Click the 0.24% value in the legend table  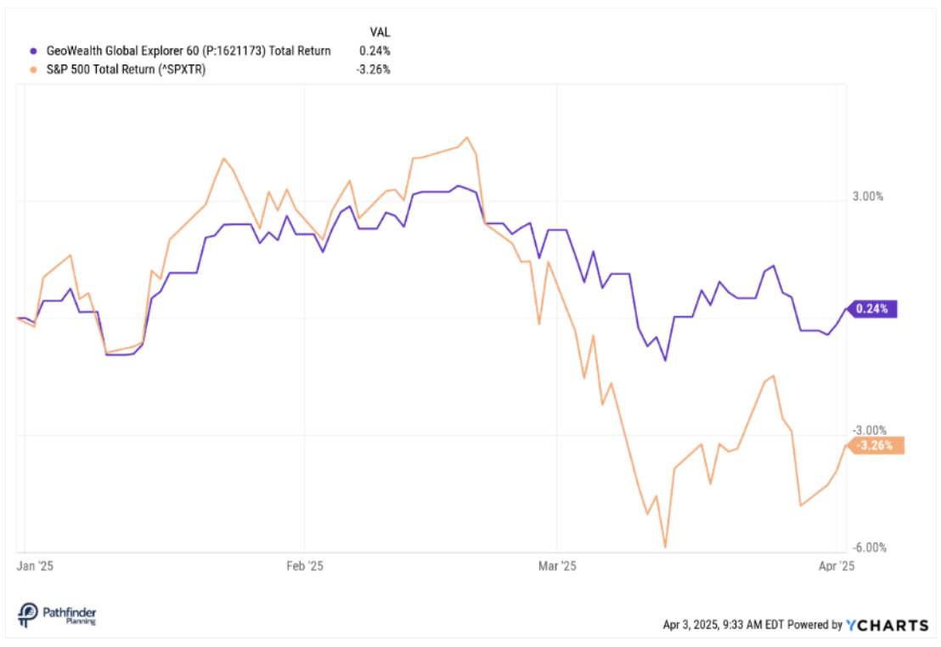pyautogui.click(x=375, y=51)
